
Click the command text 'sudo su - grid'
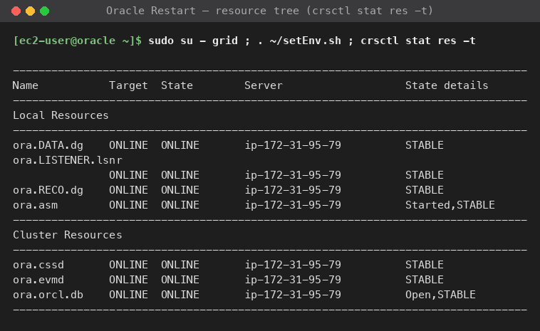click(x=193, y=41)
